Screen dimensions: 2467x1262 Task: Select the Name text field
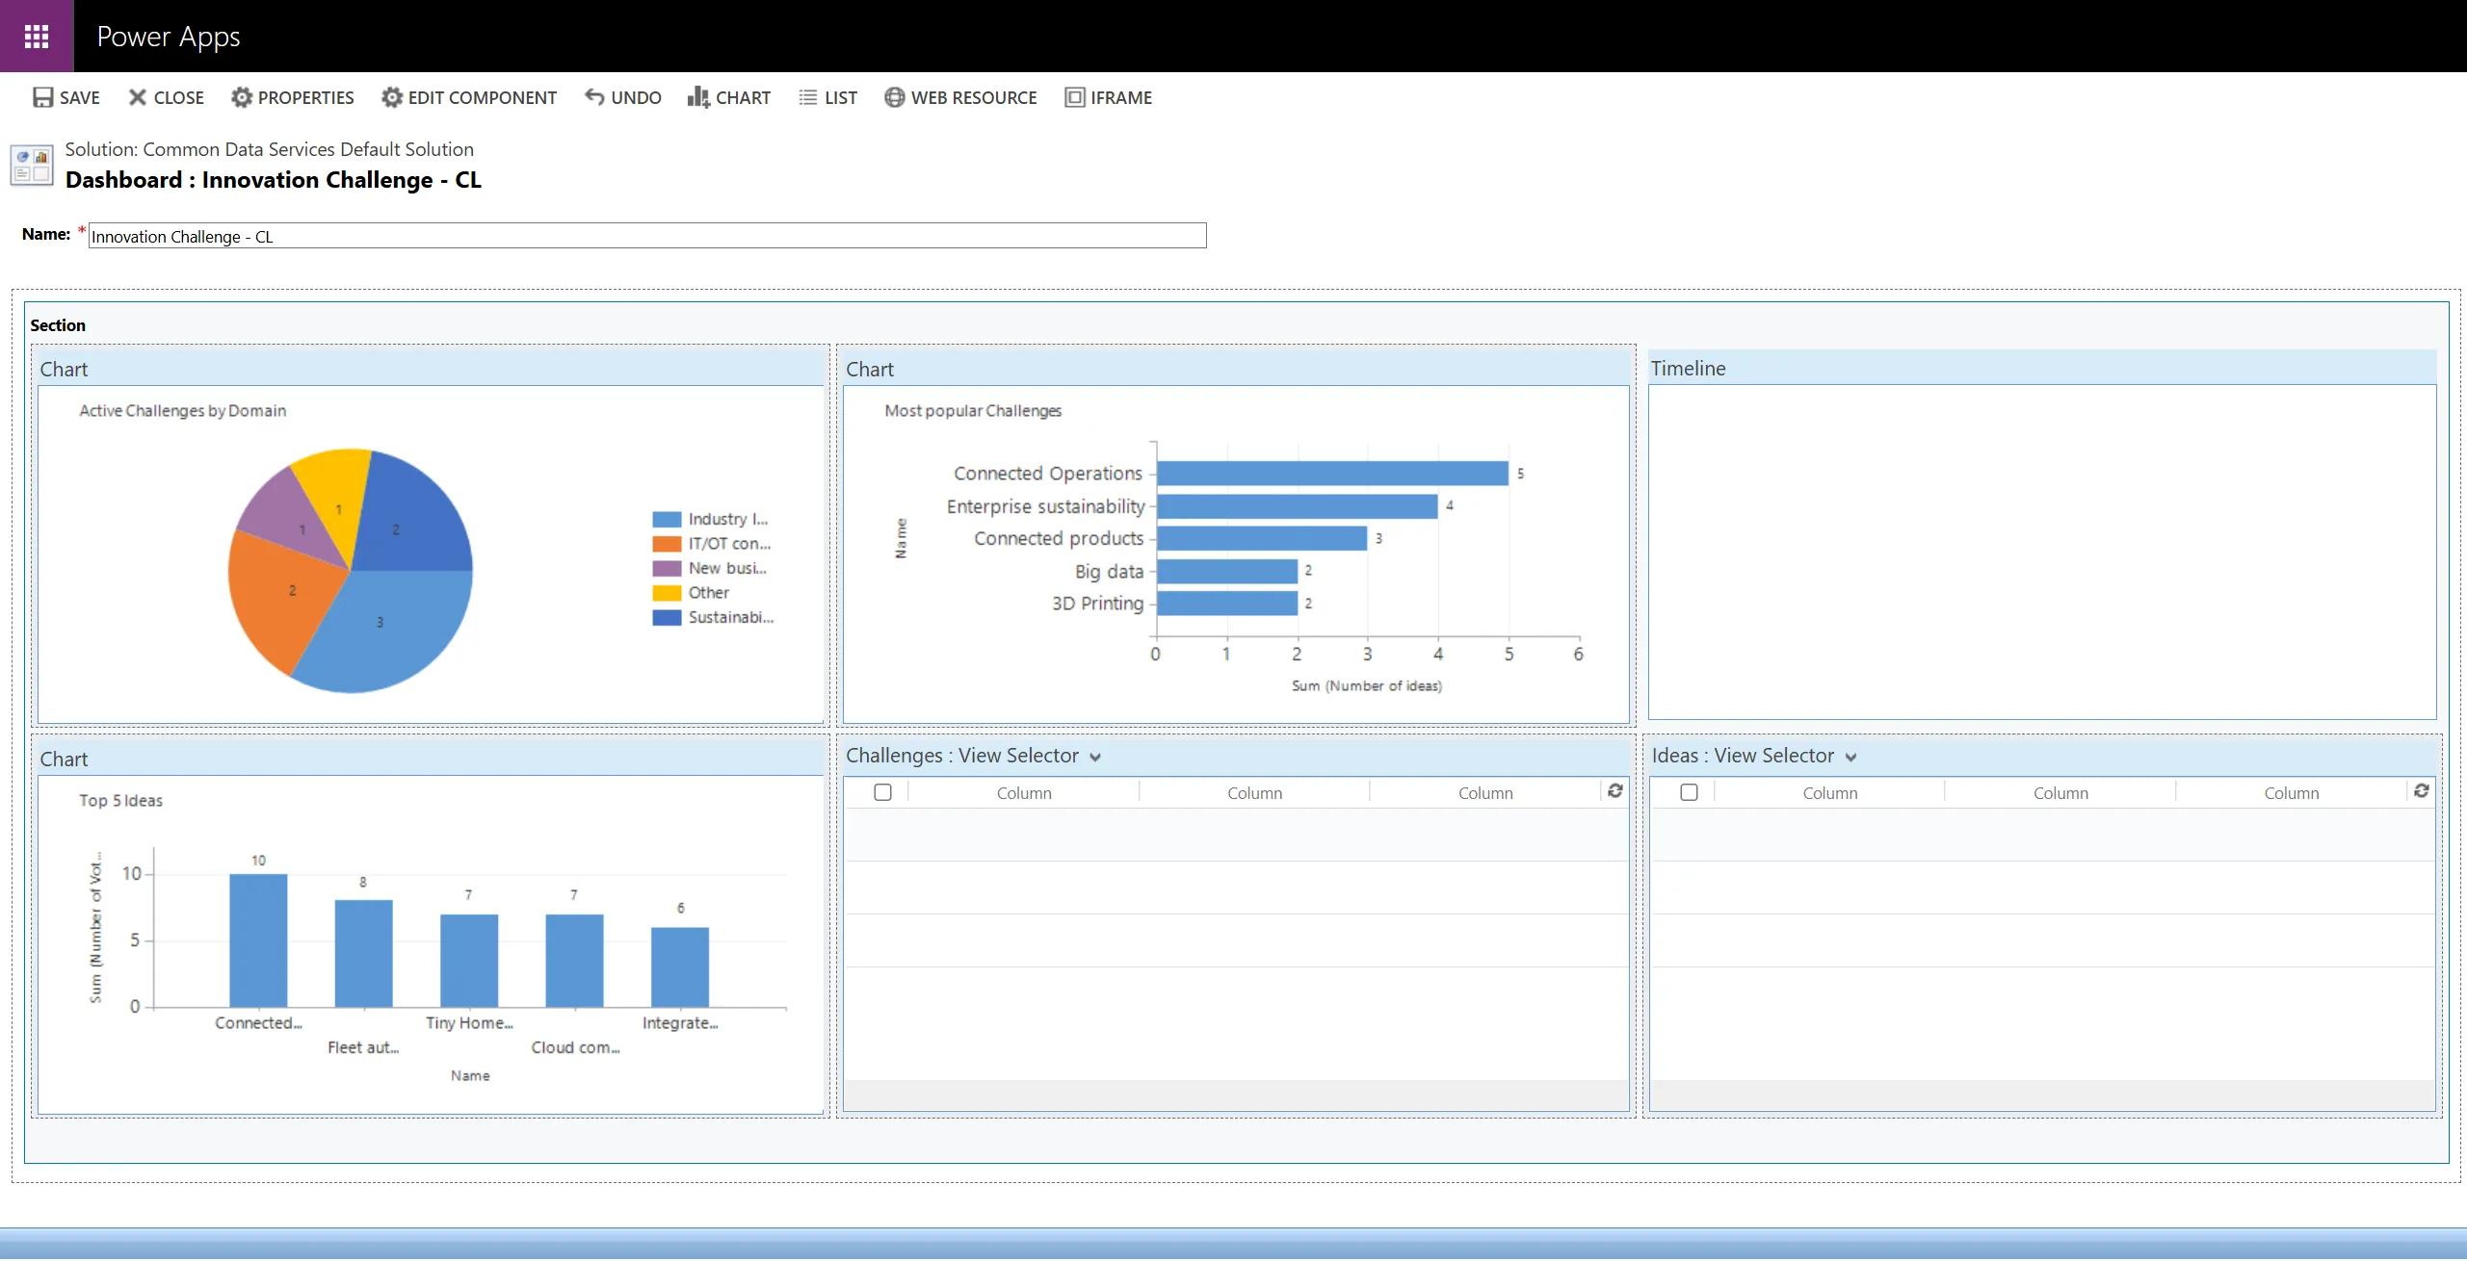point(645,236)
